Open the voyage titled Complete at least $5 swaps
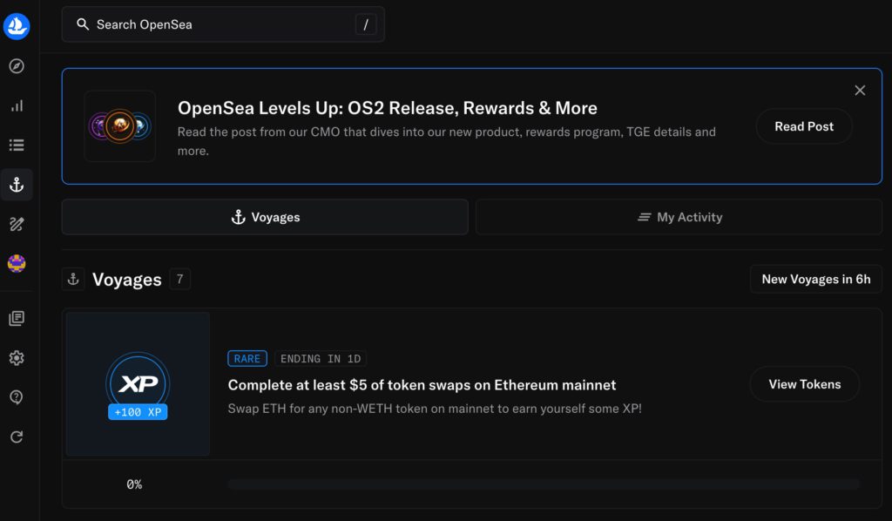This screenshot has width=892, height=521. tap(422, 385)
